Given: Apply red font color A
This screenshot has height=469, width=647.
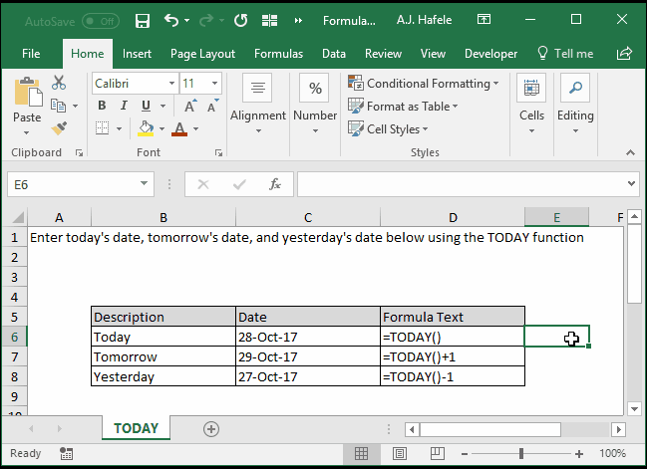Looking at the screenshot, I should click(x=179, y=128).
